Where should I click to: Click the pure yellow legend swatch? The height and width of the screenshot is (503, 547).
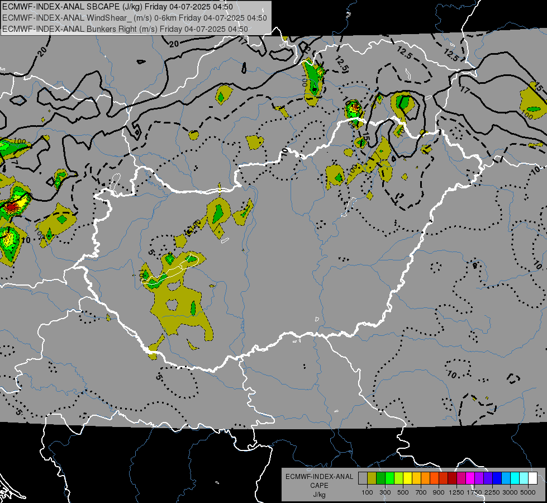coord(407,478)
